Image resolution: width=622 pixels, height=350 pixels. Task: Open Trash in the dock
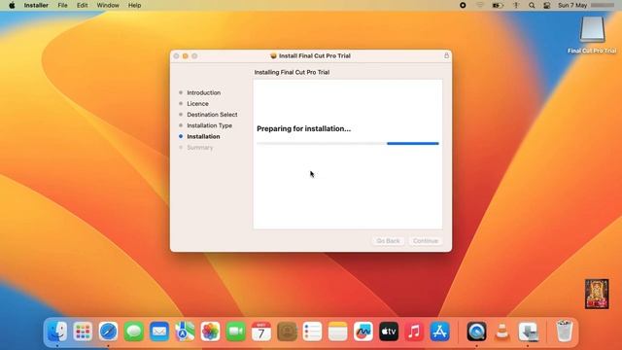click(x=564, y=332)
